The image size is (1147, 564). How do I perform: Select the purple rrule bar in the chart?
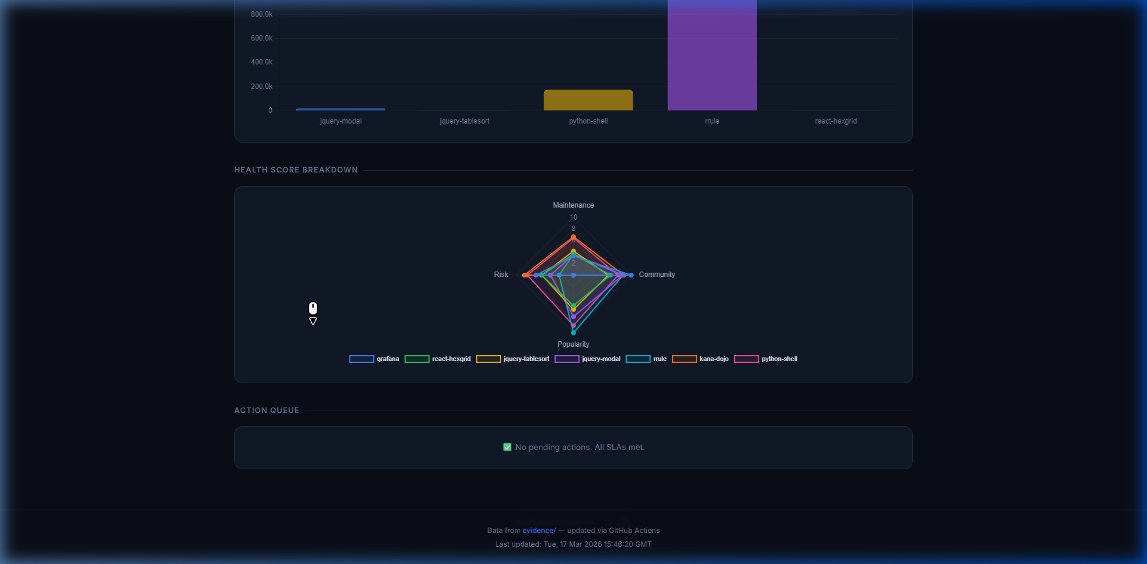click(711, 54)
